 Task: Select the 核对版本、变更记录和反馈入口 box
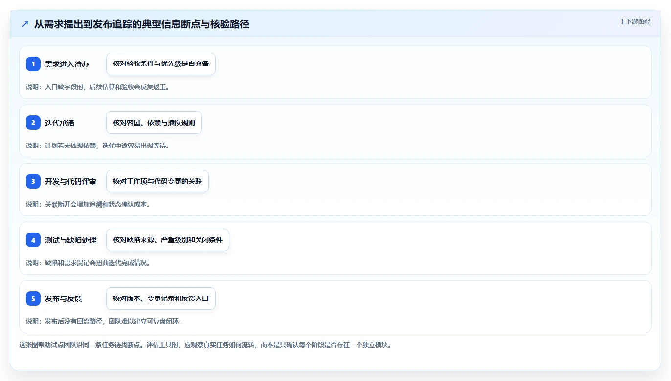pyautogui.click(x=161, y=298)
